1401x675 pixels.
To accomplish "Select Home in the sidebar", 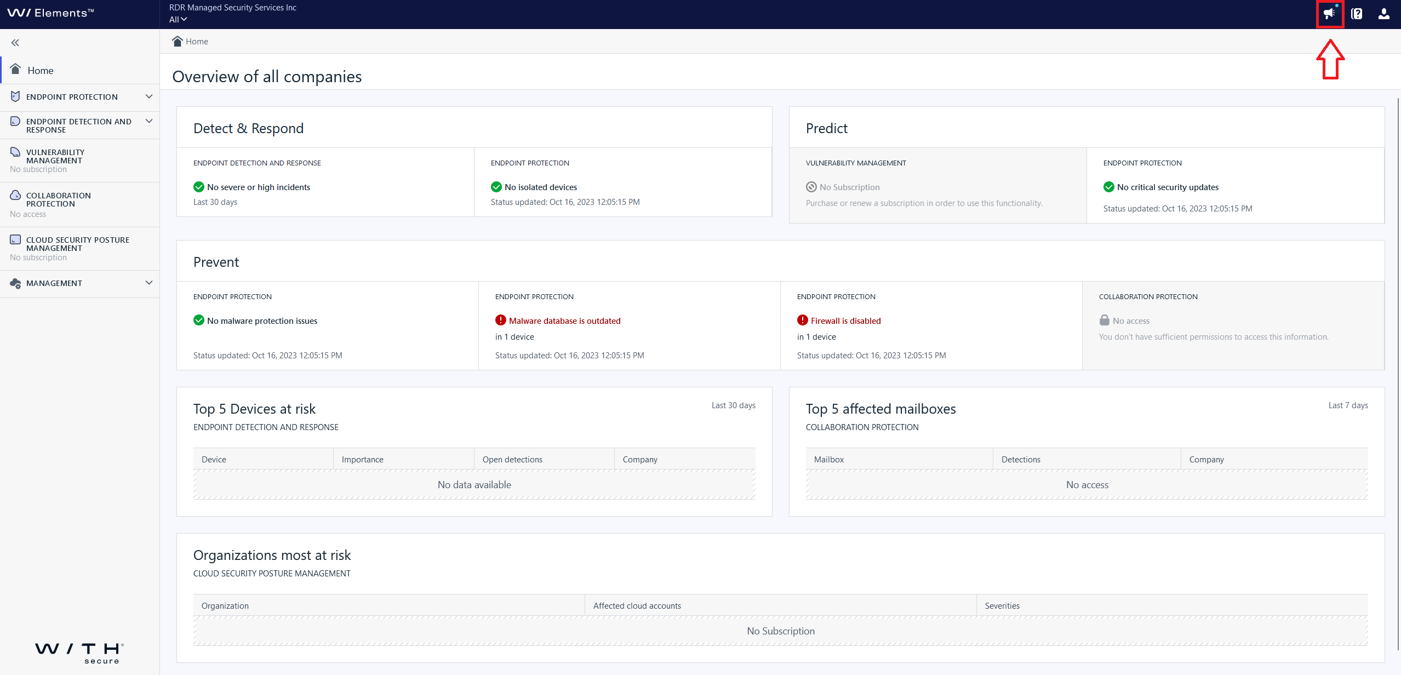I will click(x=80, y=70).
